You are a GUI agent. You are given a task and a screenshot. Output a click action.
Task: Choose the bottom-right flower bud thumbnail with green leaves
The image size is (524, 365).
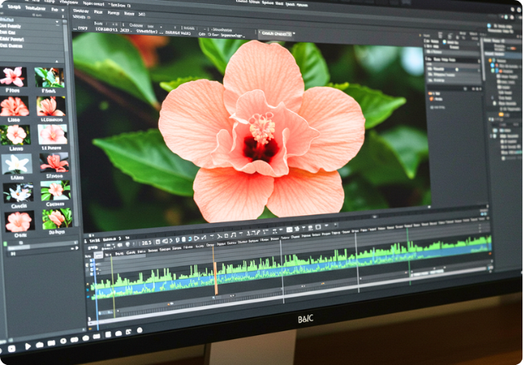[x=57, y=218]
